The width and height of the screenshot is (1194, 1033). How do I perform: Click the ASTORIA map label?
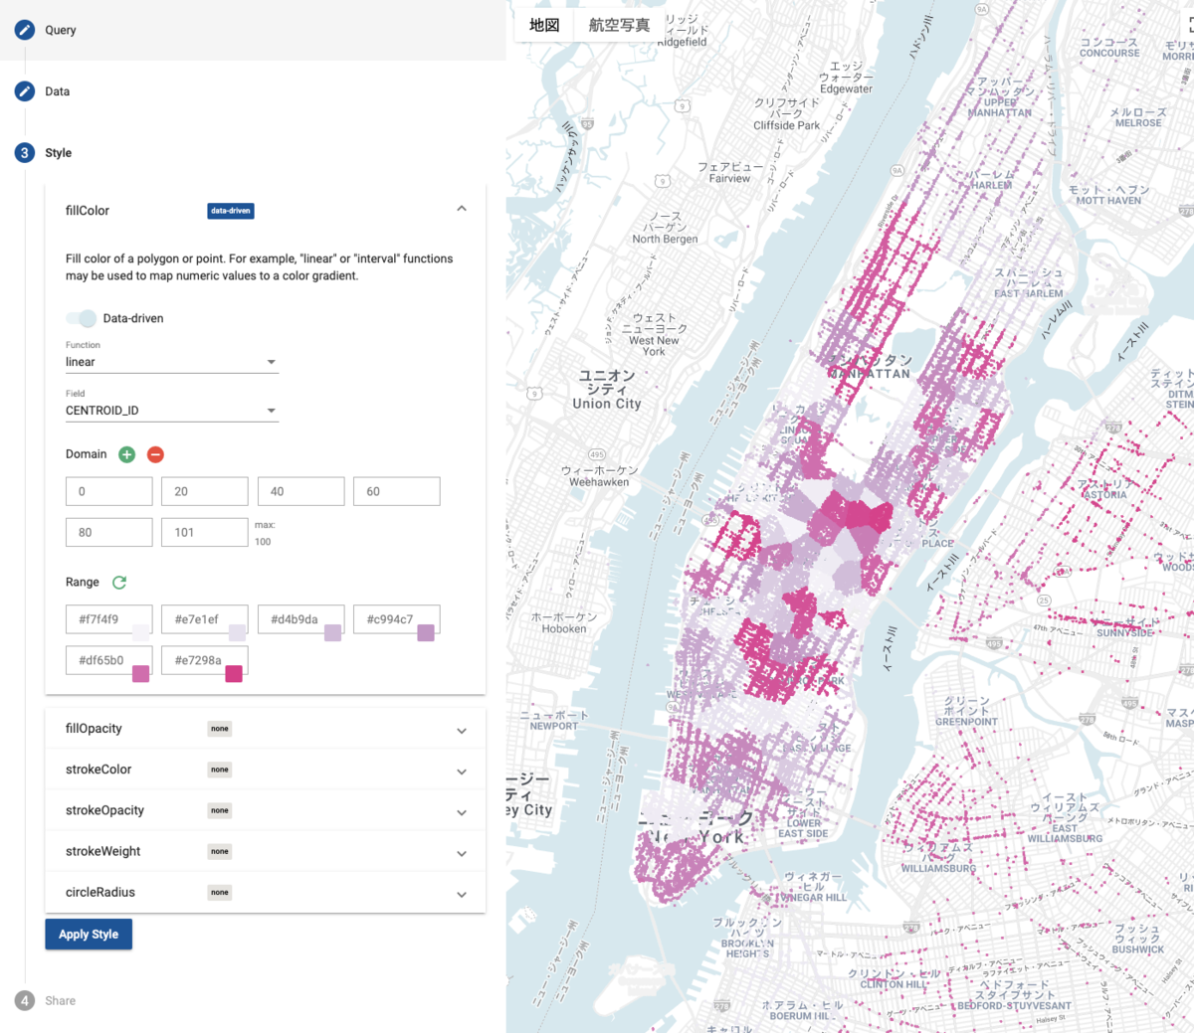tap(1105, 494)
